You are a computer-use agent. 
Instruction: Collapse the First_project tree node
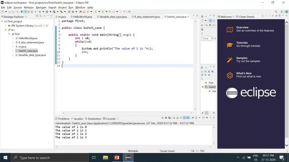coord(2,22)
